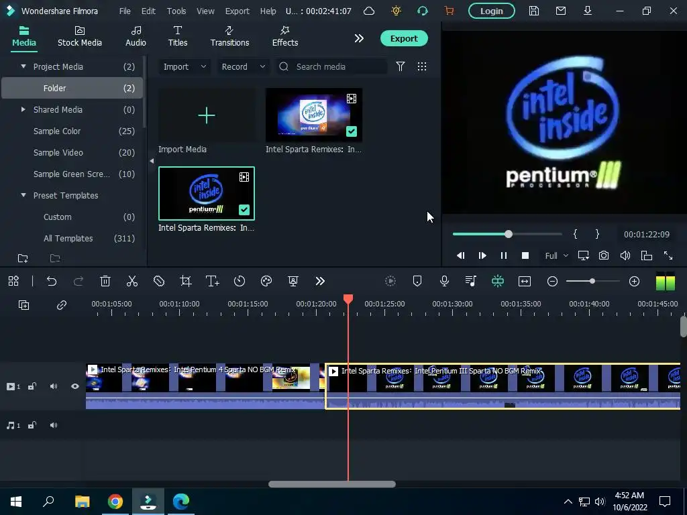Click the audio level meter bars

pyautogui.click(x=665, y=281)
